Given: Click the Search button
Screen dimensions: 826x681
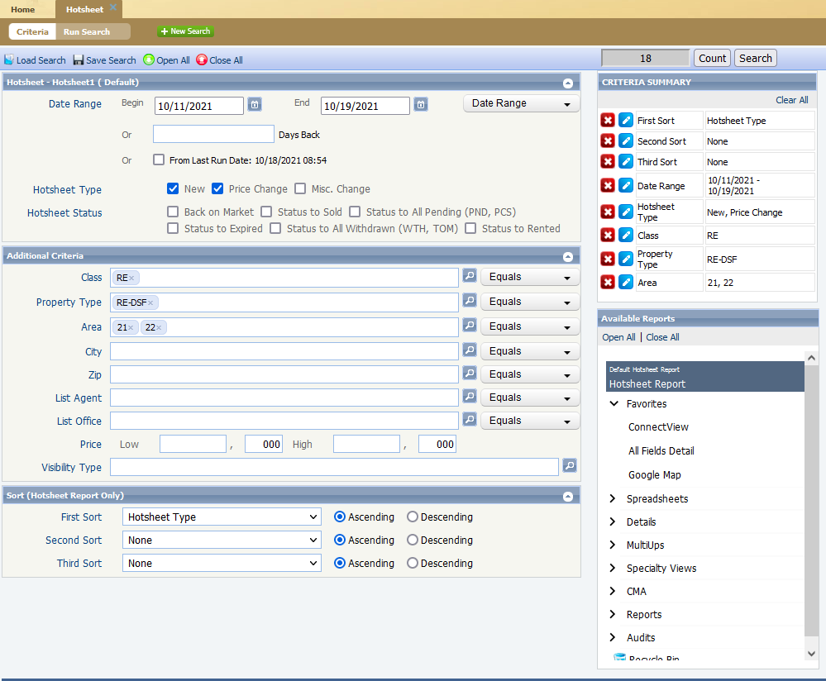Looking at the screenshot, I should (756, 58).
